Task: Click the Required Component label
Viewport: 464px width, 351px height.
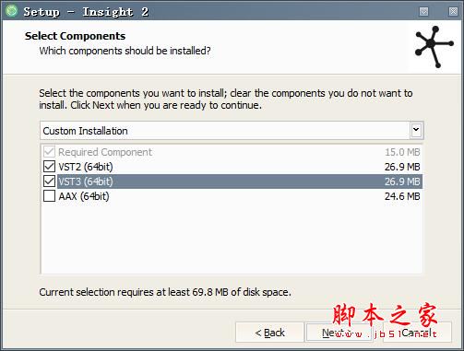Action: coord(105,152)
